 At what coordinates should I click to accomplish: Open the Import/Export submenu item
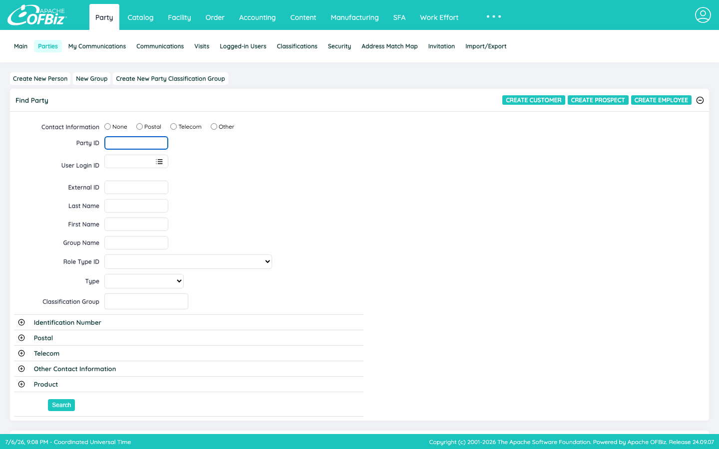pos(486,46)
